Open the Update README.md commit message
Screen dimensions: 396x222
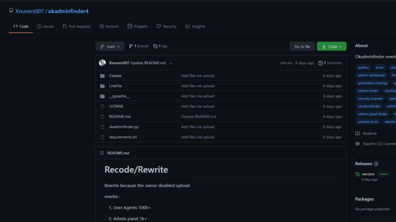148,63
